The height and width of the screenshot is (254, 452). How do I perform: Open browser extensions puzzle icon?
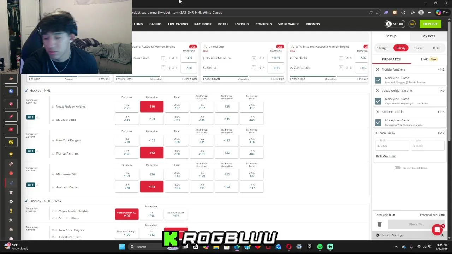[403, 12]
